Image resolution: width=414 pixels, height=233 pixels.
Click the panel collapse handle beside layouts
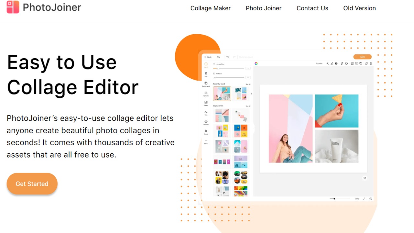(254, 128)
